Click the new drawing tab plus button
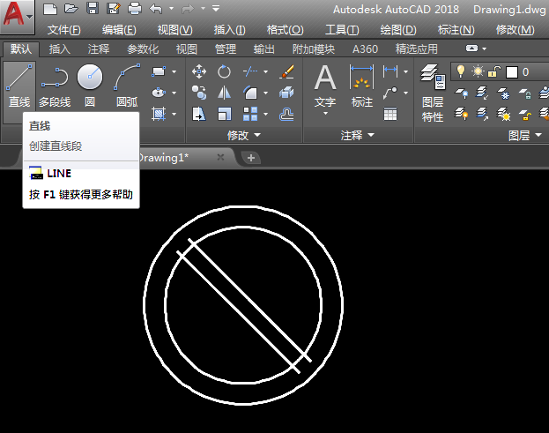Screen dimensions: 549x433 coord(251,157)
